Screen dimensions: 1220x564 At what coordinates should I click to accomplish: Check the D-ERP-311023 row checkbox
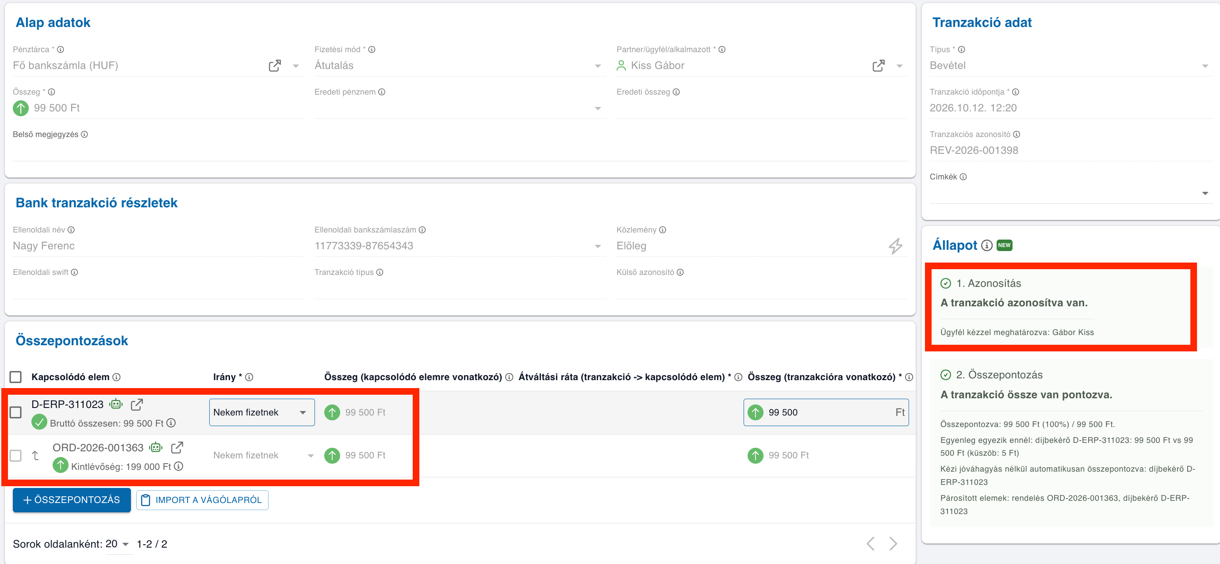pos(15,412)
